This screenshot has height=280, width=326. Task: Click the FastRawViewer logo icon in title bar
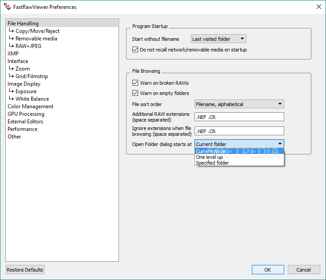point(7,7)
